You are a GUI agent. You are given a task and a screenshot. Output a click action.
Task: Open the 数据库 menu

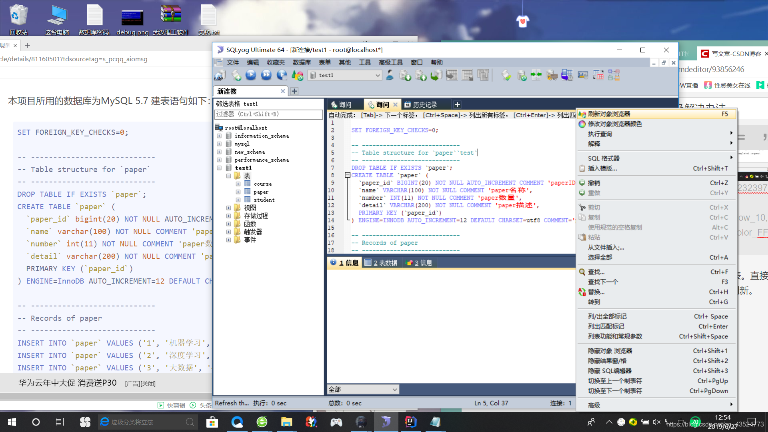pyautogui.click(x=302, y=62)
